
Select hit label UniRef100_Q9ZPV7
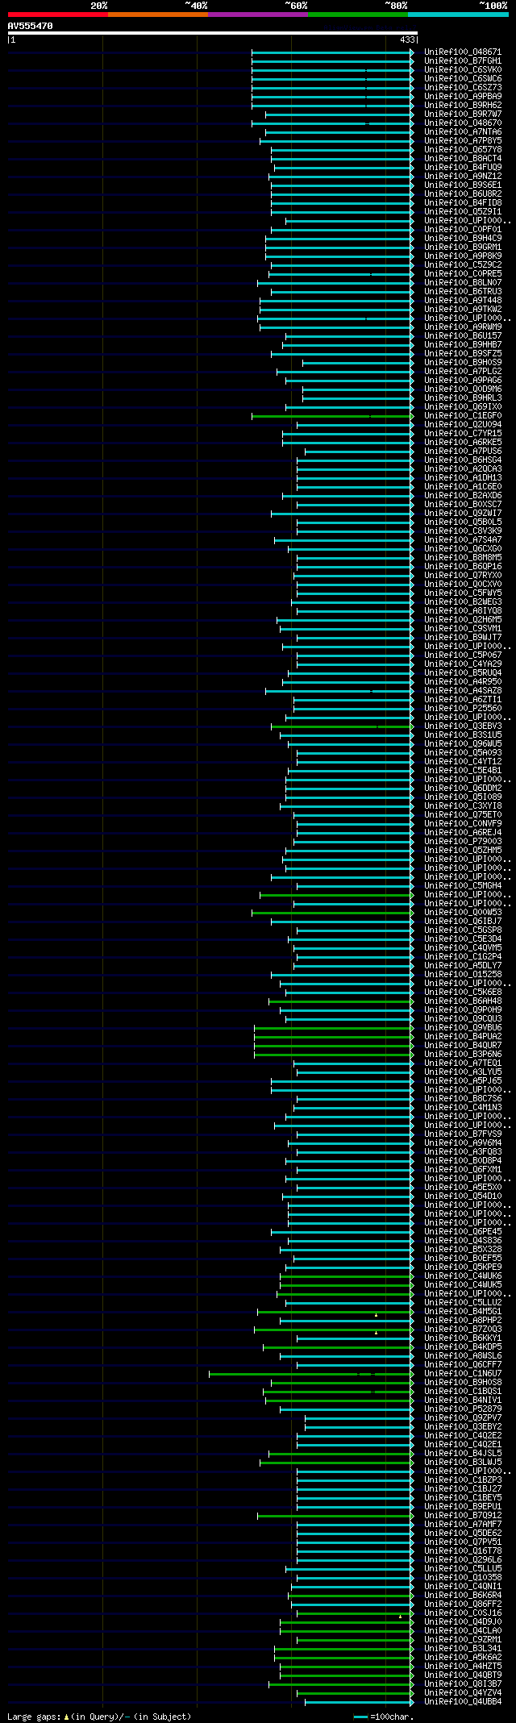(463, 1417)
